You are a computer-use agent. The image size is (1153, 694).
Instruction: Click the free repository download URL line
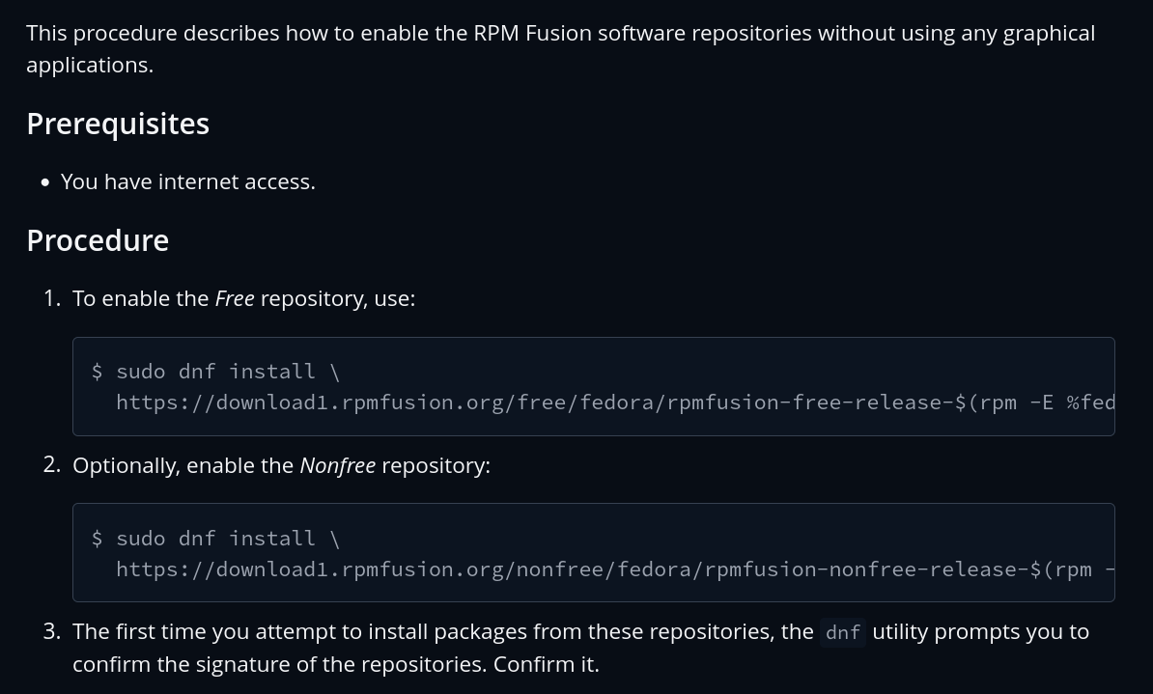click(615, 403)
